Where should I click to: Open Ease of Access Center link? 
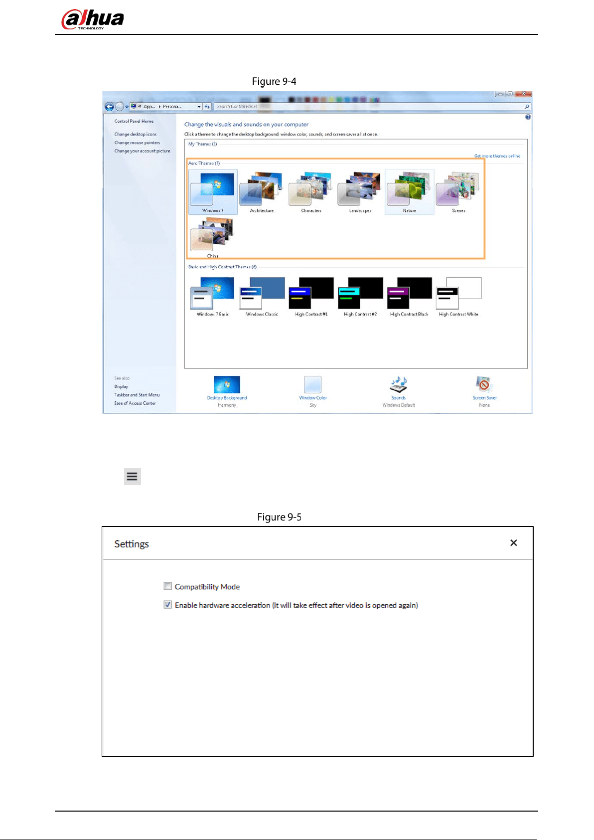pos(135,403)
